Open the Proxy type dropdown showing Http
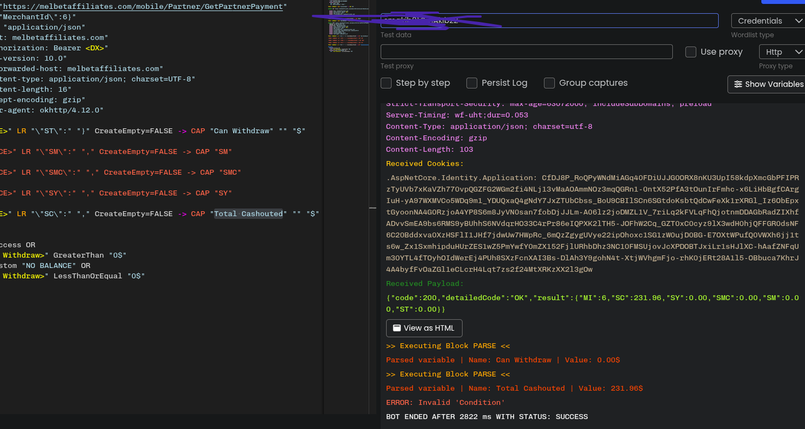The height and width of the screenshot is (429, 805). pos(782,52)
